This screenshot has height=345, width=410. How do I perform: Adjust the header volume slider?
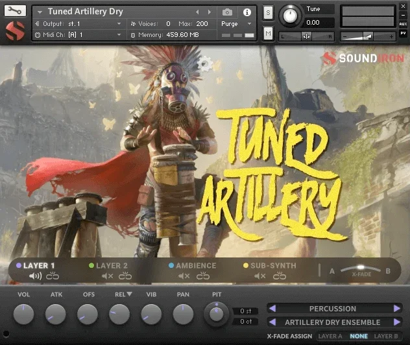[x=368, y=36]
